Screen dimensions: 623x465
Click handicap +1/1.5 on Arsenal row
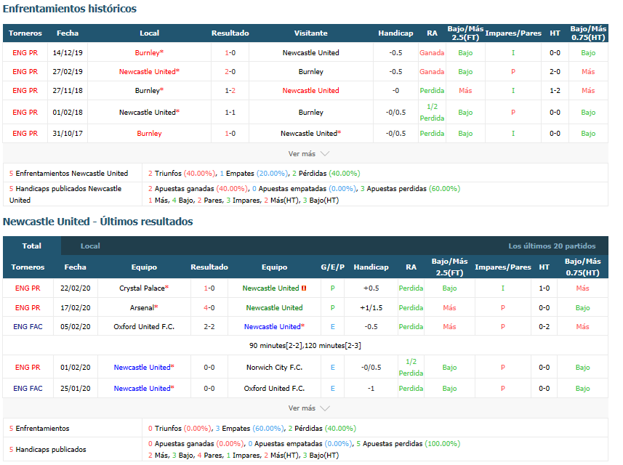(x=371, y=308)
